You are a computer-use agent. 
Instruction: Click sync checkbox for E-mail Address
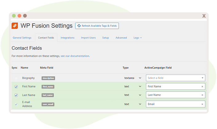(x=16, y=104)
